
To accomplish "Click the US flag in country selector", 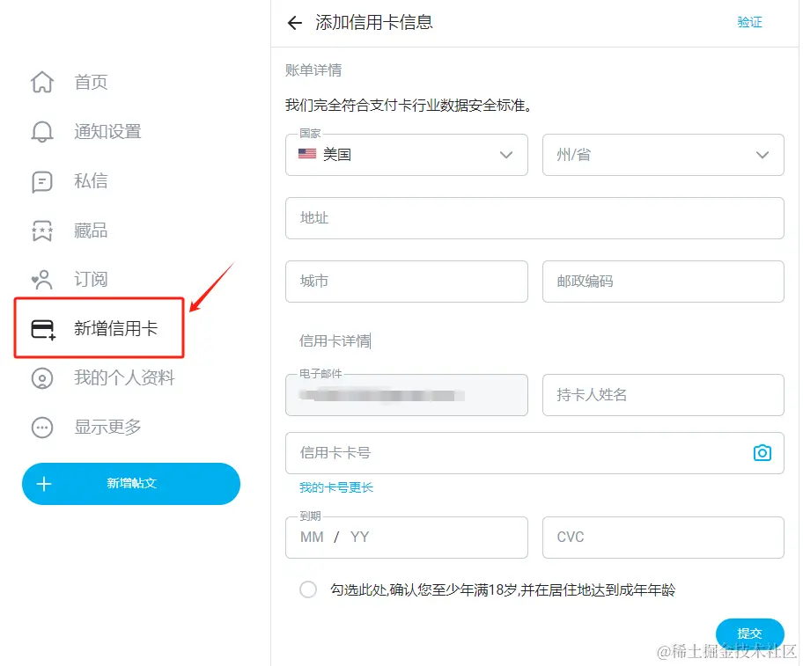I will pos(307,153).
